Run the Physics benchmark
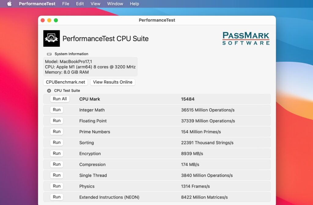The width and height of the screenshot is (313, 205). pyautogui.click(x=57, y=186)
